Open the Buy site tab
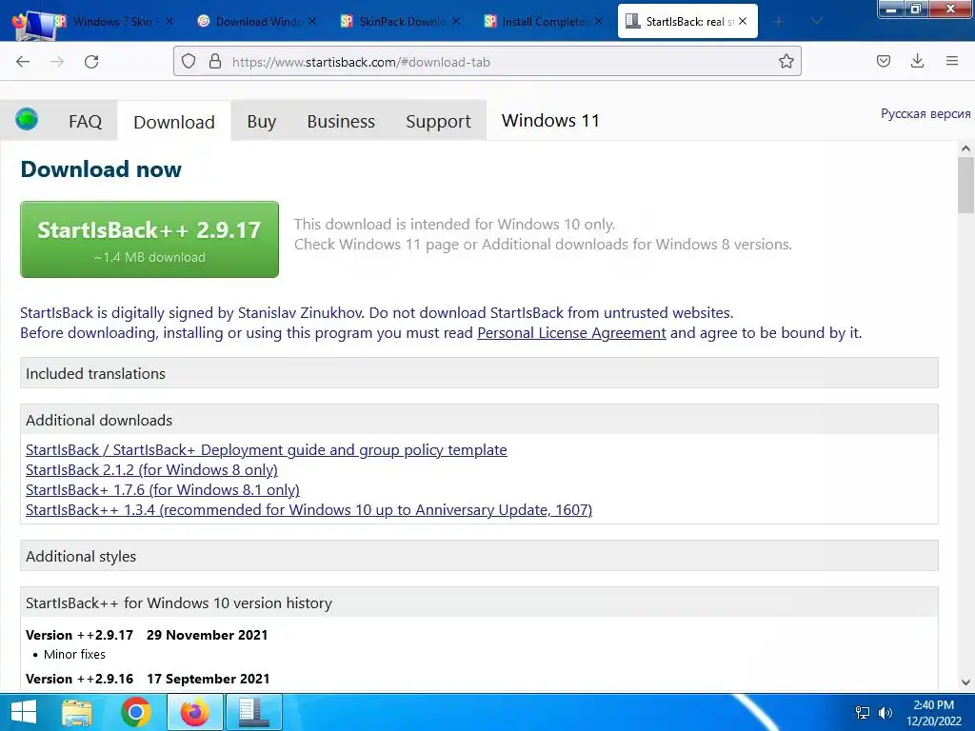 [x=261, y=121]
